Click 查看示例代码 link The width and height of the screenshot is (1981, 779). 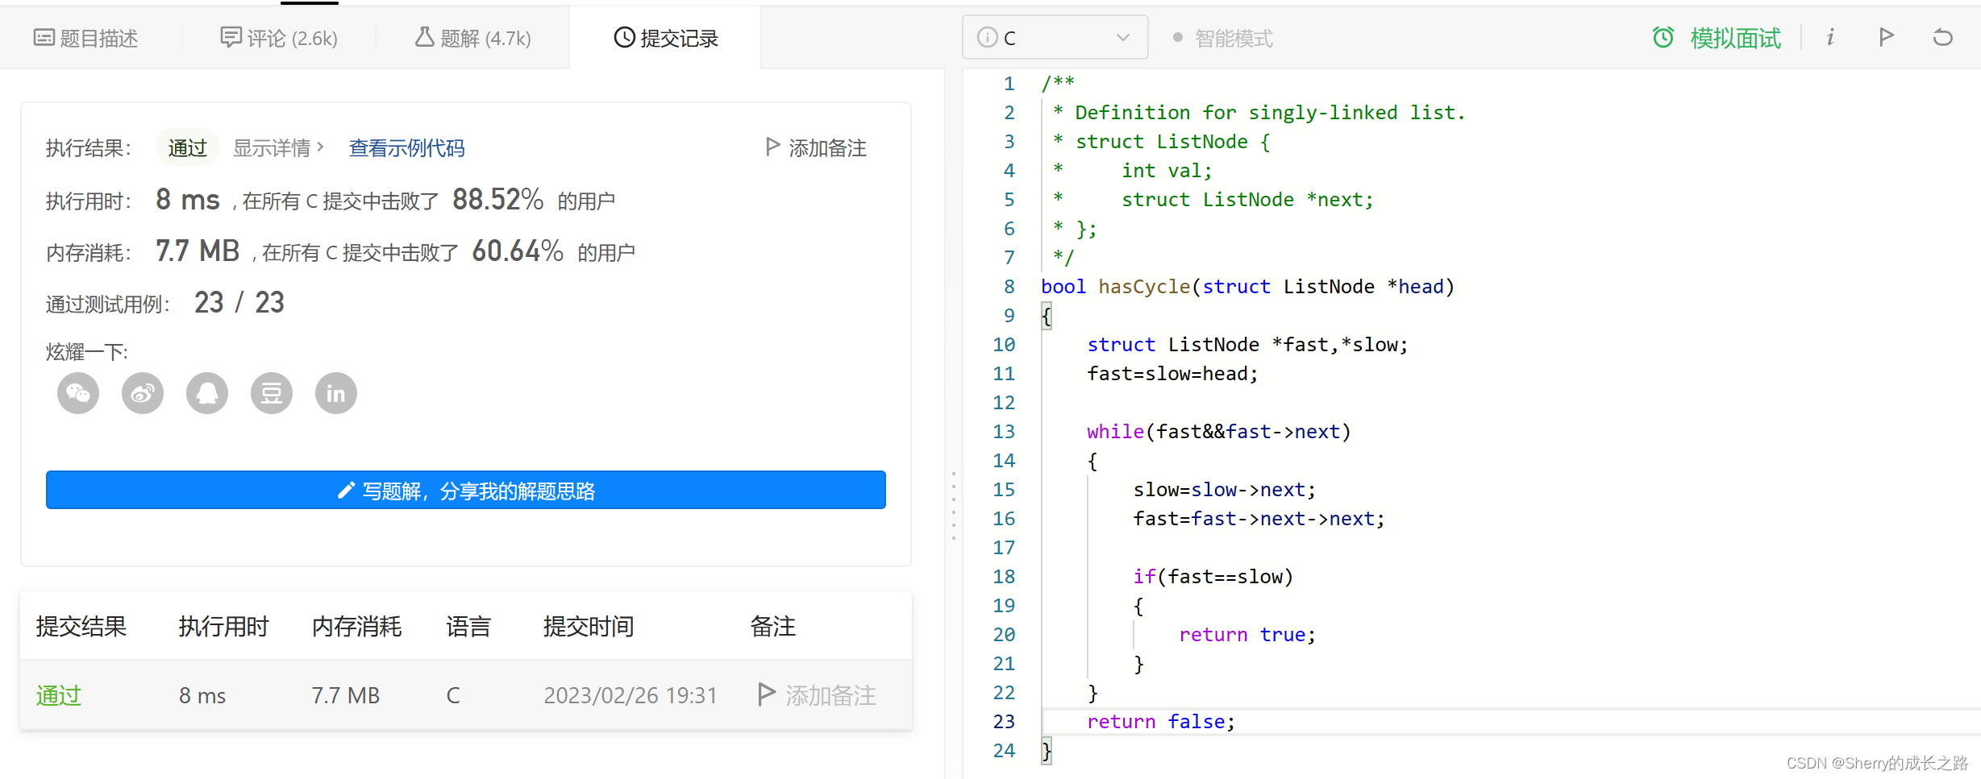pos(406,148)
